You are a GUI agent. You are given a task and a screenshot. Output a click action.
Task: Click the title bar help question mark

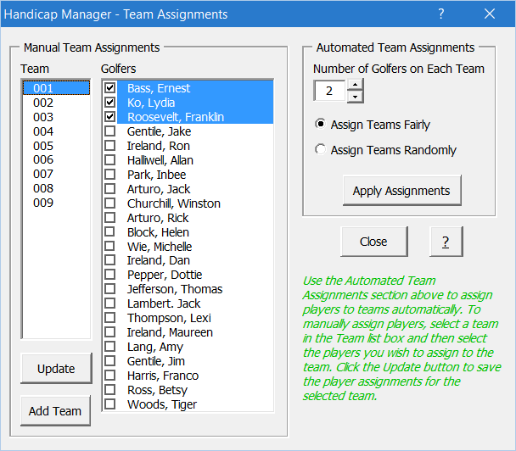441,14
